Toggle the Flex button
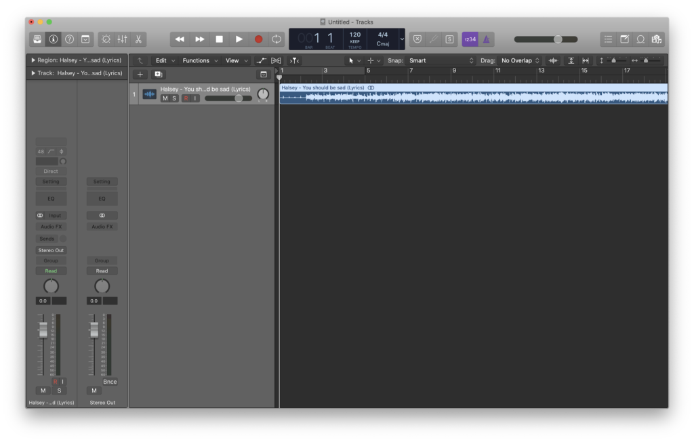 [x=277, y=61]
